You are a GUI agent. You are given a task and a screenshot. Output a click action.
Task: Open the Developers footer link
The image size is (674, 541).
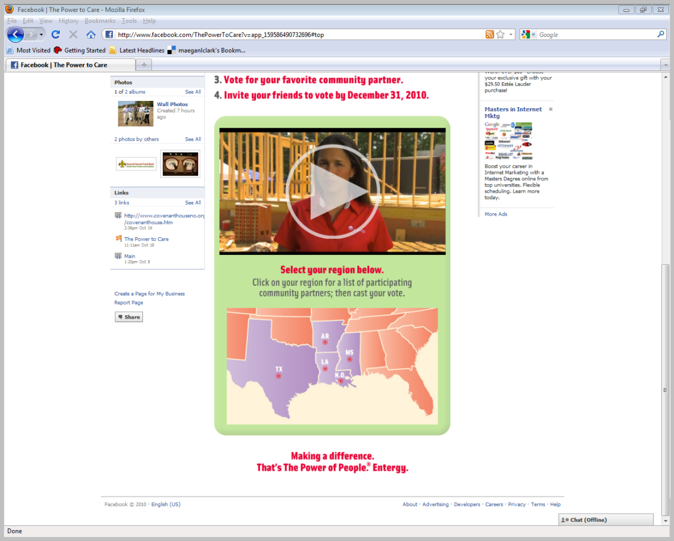[x=467, y=505]
